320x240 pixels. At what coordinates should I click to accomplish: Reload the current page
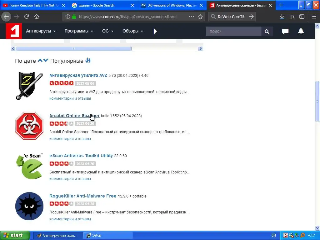coord(27,17)
